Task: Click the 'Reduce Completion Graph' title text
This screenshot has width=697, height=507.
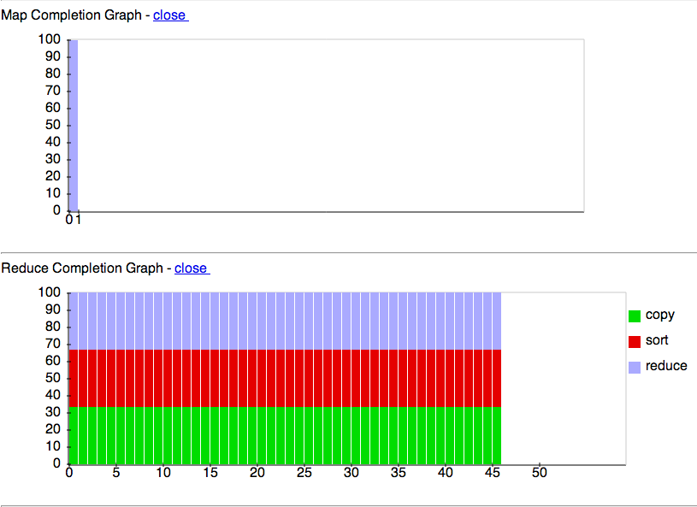Action: coord(82,268)
